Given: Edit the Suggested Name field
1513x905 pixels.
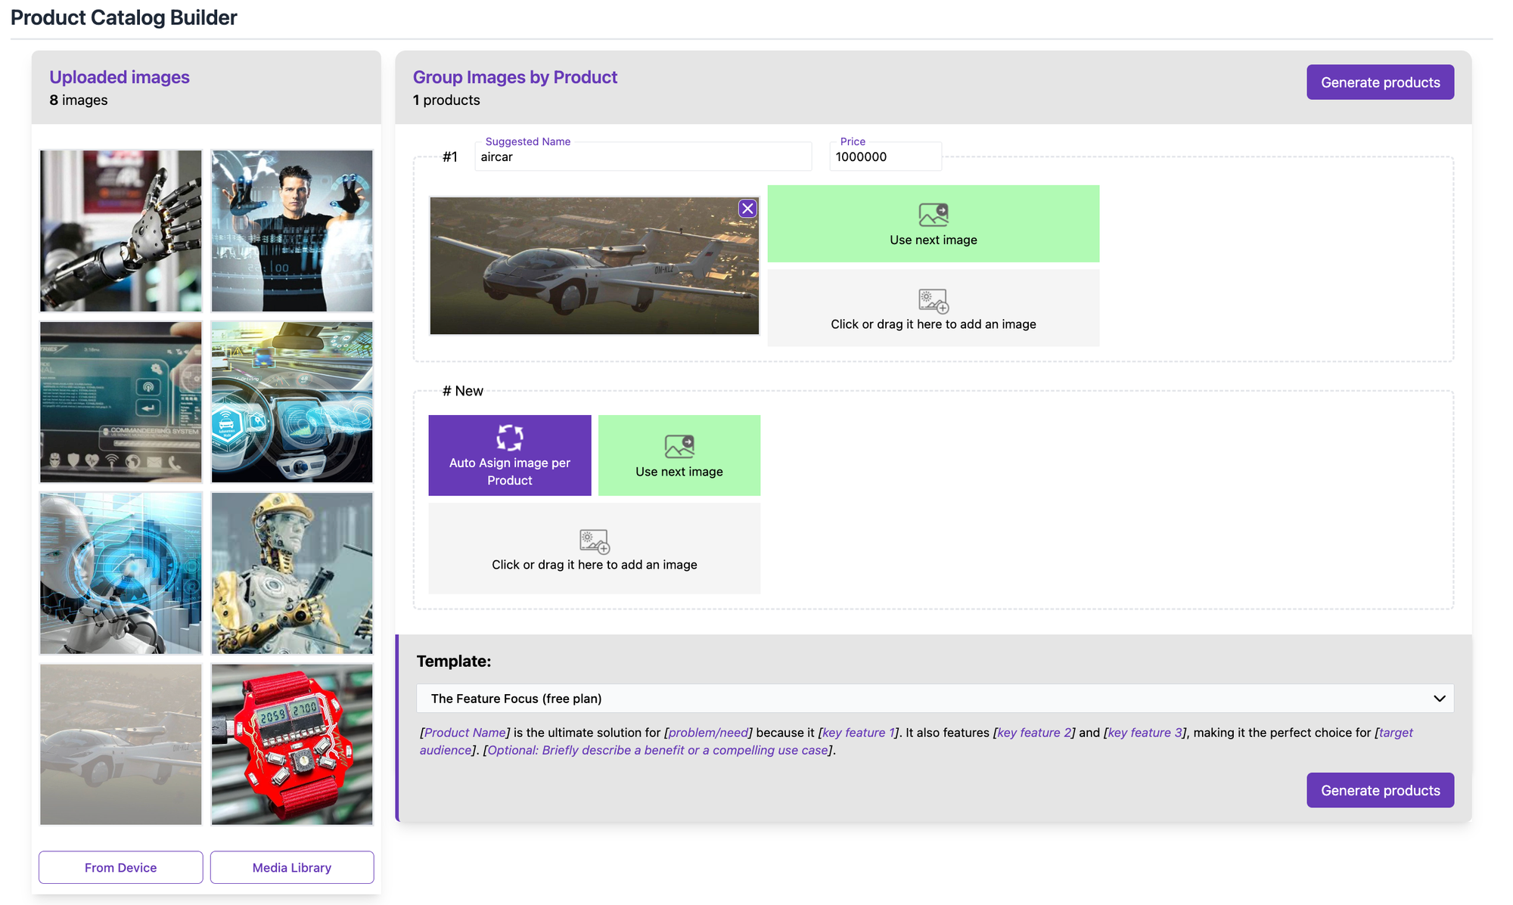Looking at the screenshot, I should click(x=643, y=157).
